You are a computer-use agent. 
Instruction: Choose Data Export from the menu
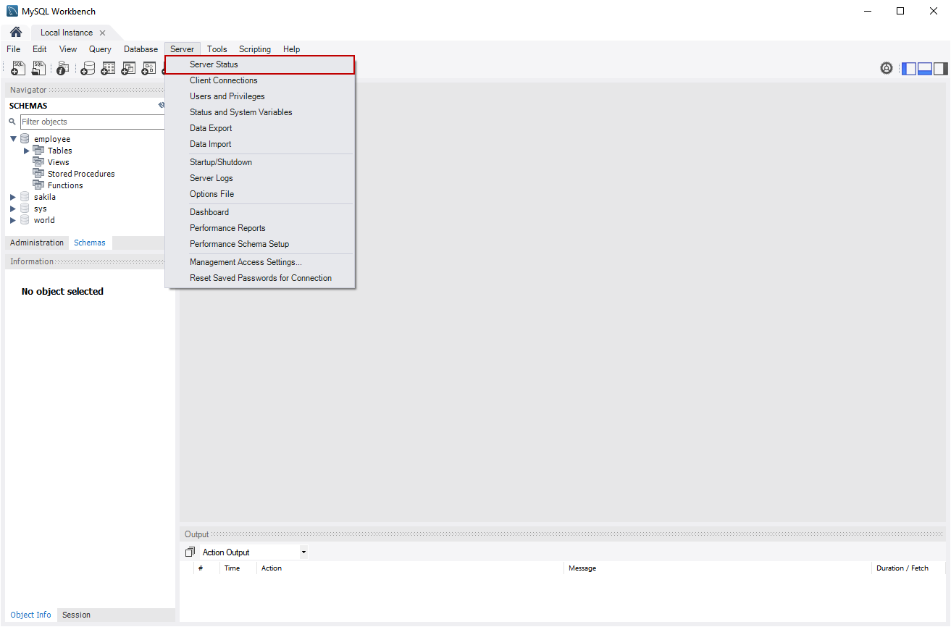tap(210, 128)
